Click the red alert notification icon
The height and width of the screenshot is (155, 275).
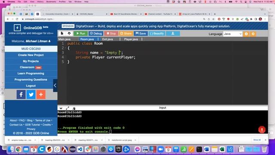tap(262, 130)
